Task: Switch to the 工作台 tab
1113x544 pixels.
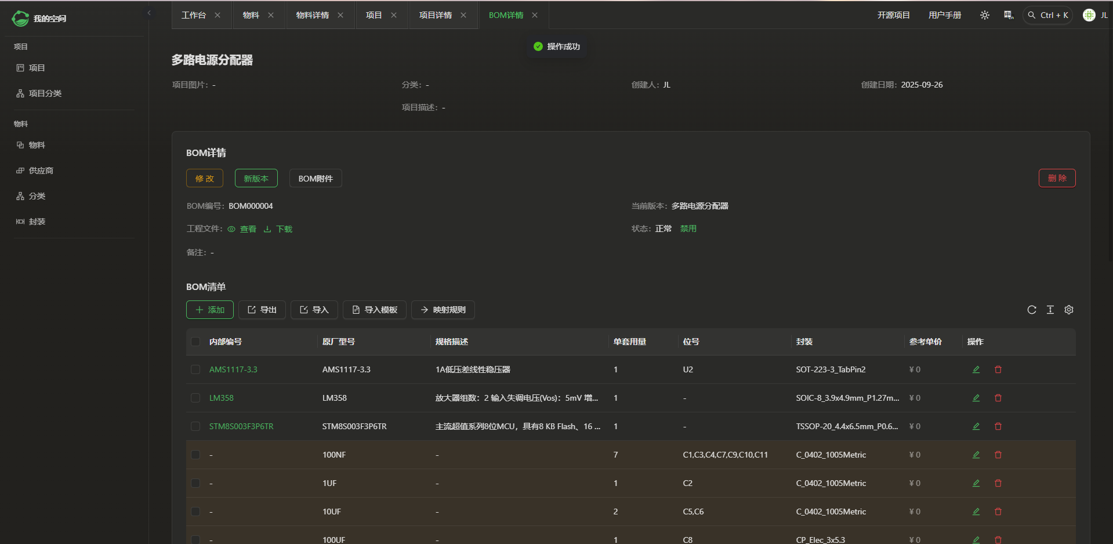Action: 193,15
